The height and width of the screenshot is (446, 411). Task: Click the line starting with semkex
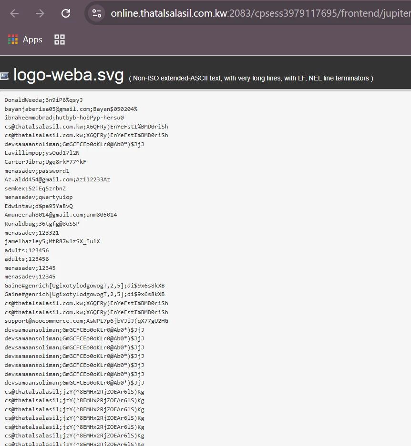35,188
